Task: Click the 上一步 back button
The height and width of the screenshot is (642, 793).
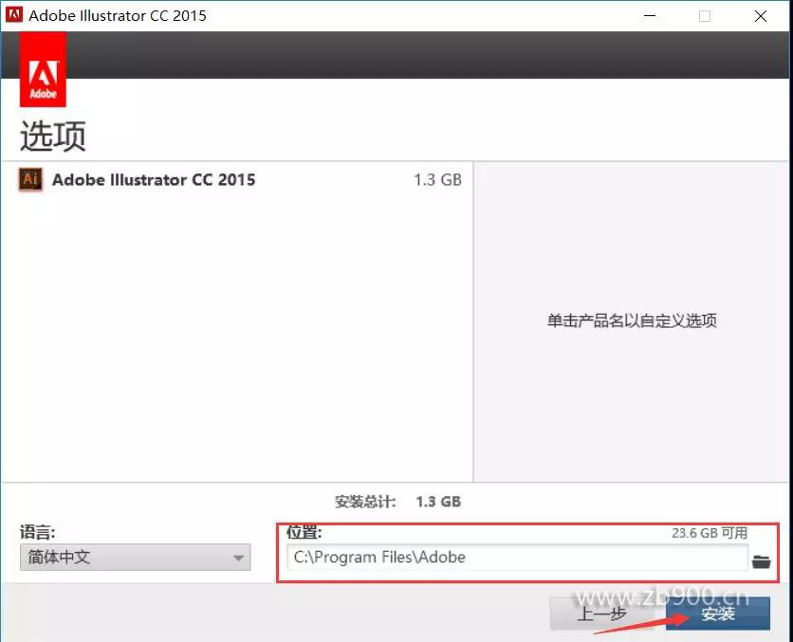Action: click(x=601, y=614)
